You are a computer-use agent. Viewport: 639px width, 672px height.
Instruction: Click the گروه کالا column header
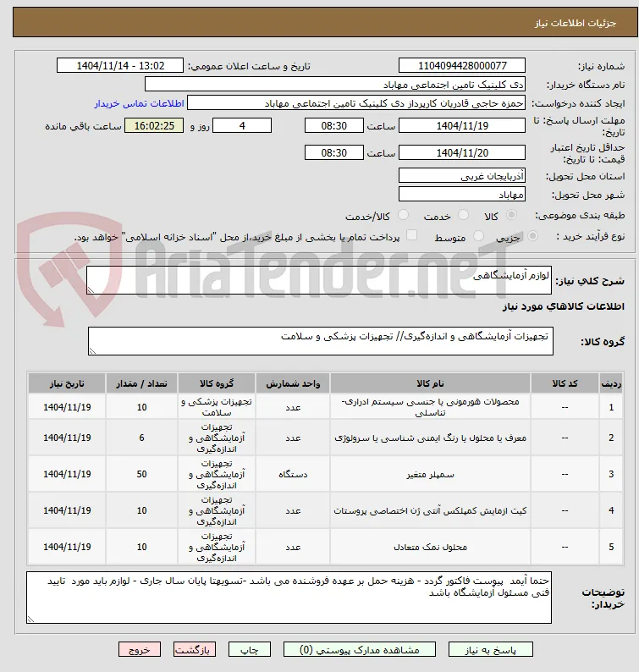[x=217, y=383]
